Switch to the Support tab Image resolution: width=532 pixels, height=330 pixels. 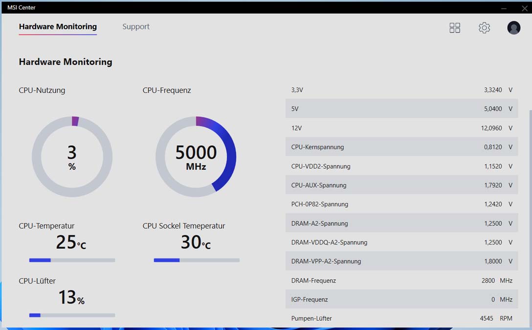tap(136, 26)
